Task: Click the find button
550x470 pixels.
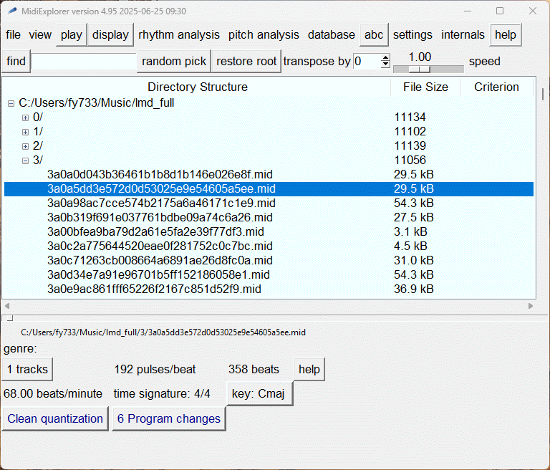Action: point(16,61)
